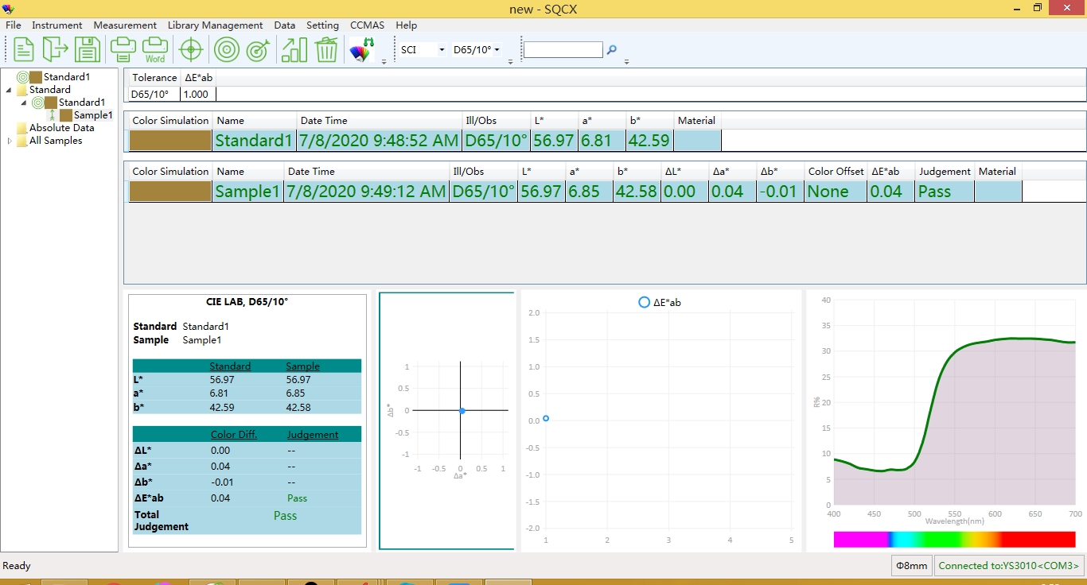Click the target-with-arrow sample measurement icon
Screen dimensions: 1087x585
pyautogui.click(x=258, y=49)
